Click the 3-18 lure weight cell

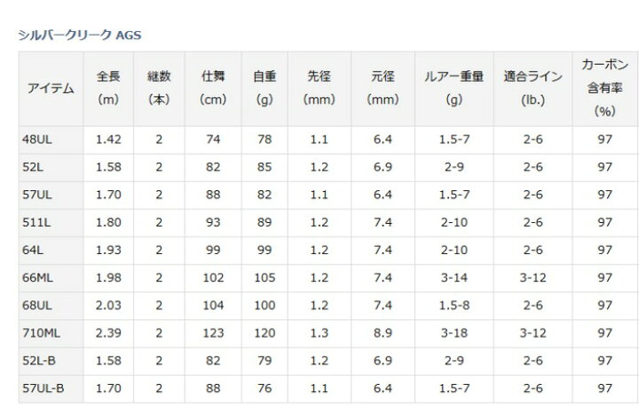pos(454,333)
